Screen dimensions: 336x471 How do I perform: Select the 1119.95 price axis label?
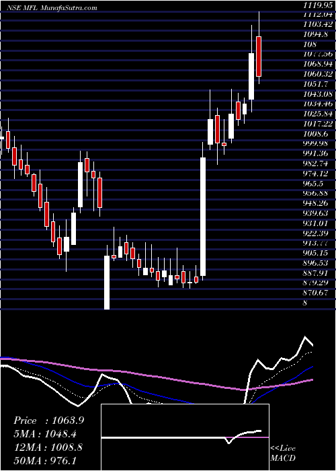[319, 4]
